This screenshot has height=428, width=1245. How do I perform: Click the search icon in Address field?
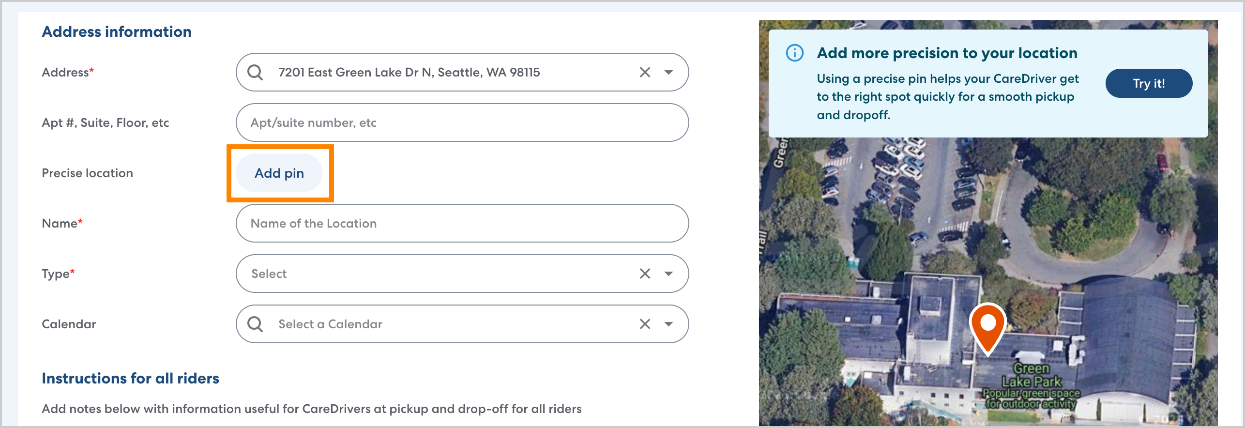click(255, 73)
